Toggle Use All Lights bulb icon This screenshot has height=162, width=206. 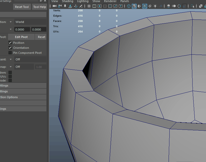pos(155,6)
